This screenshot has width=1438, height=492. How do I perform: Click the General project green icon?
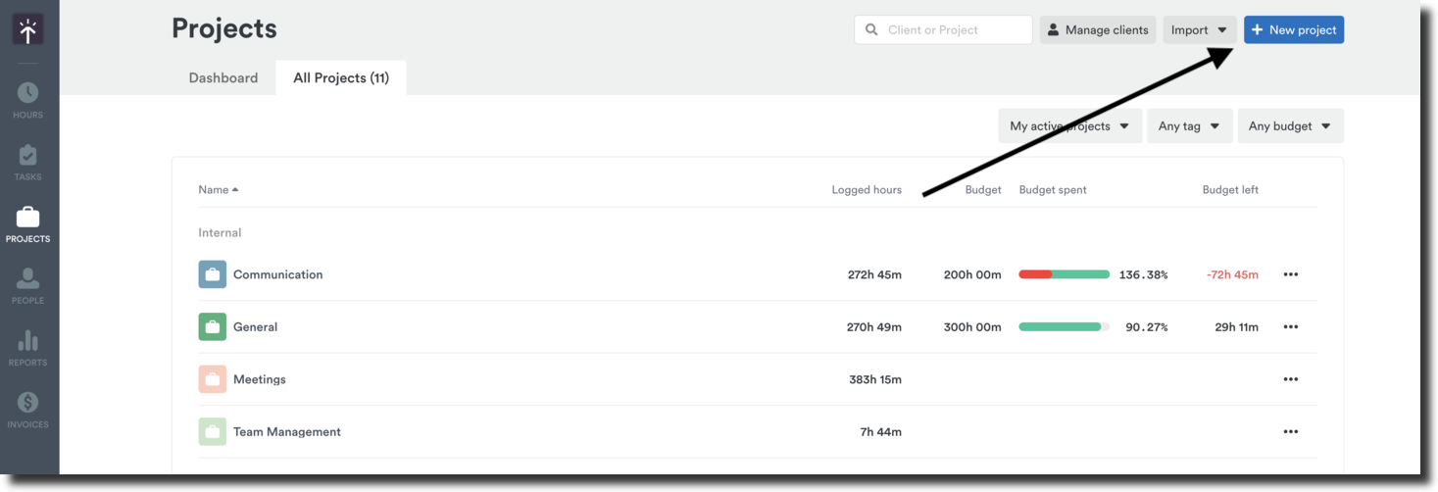212,327
